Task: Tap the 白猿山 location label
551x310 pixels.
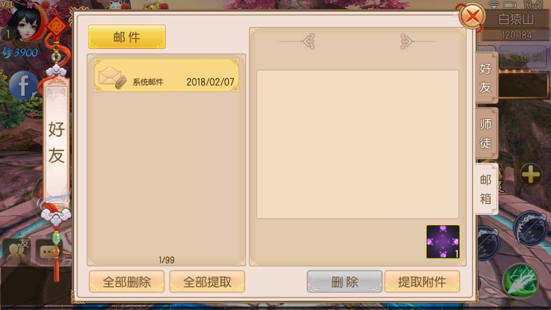Action: (x=516, y=19)
